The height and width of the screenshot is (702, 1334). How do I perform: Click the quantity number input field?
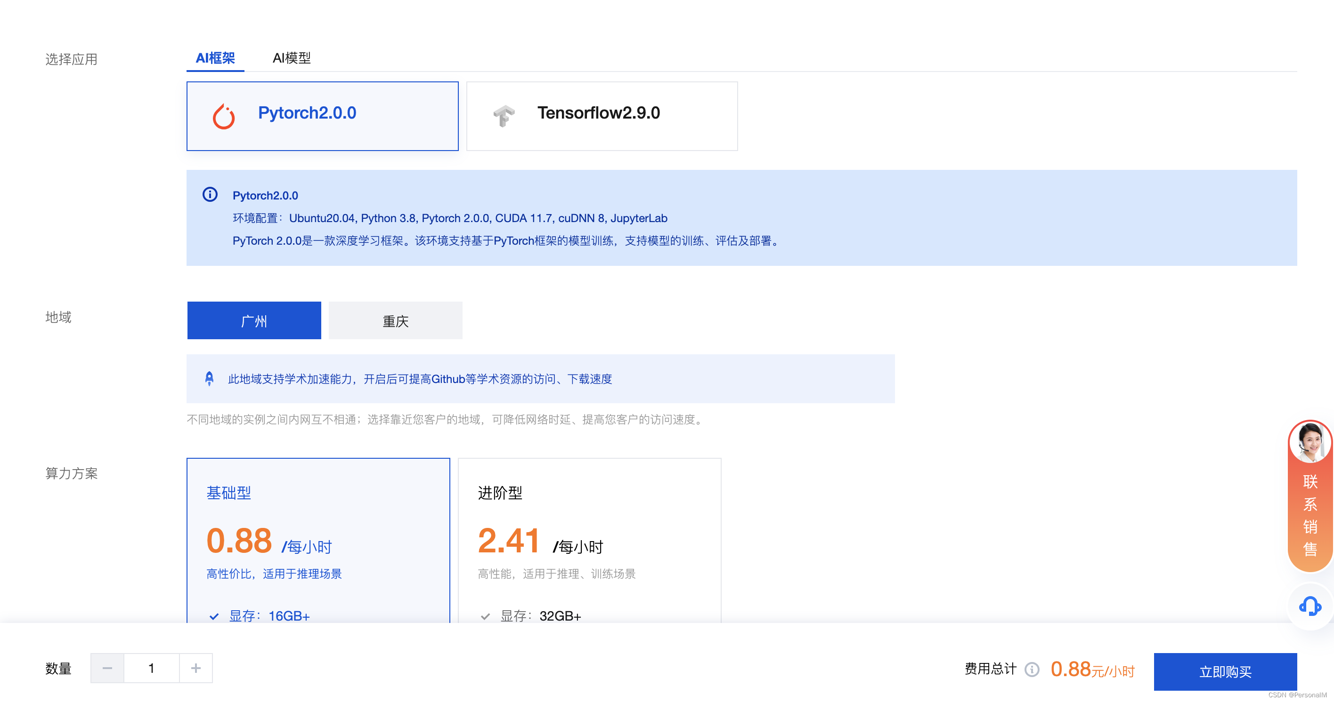151,669
